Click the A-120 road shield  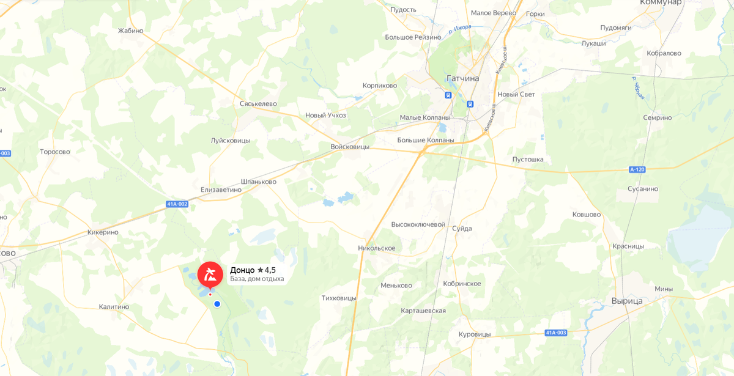[637, 169]
